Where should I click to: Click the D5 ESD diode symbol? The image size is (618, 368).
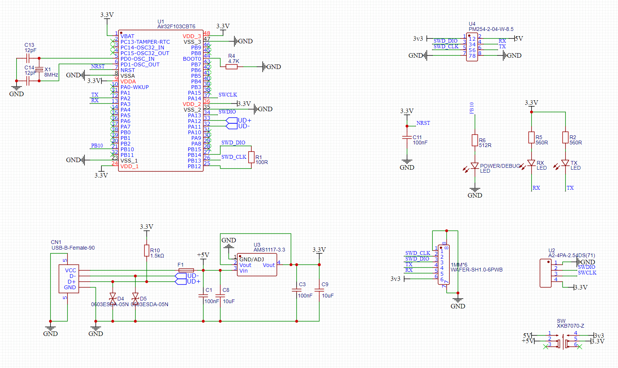(x=135, y=297)
